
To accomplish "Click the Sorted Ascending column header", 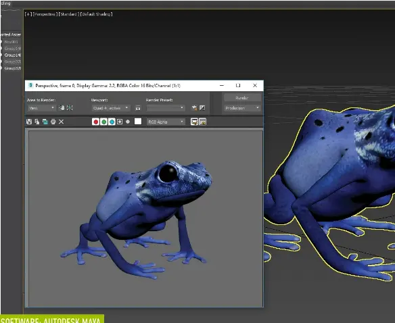I will click(11, 34).
